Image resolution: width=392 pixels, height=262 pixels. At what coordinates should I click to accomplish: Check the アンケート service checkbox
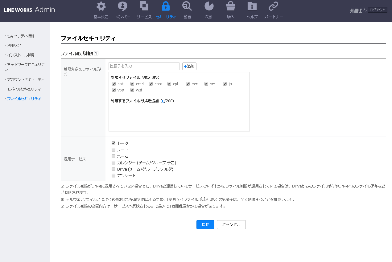pos(113,175)
